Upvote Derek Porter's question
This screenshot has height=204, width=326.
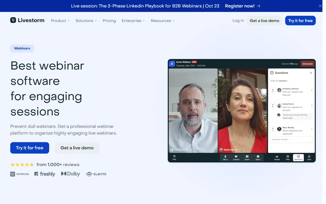tap(273, 106)
